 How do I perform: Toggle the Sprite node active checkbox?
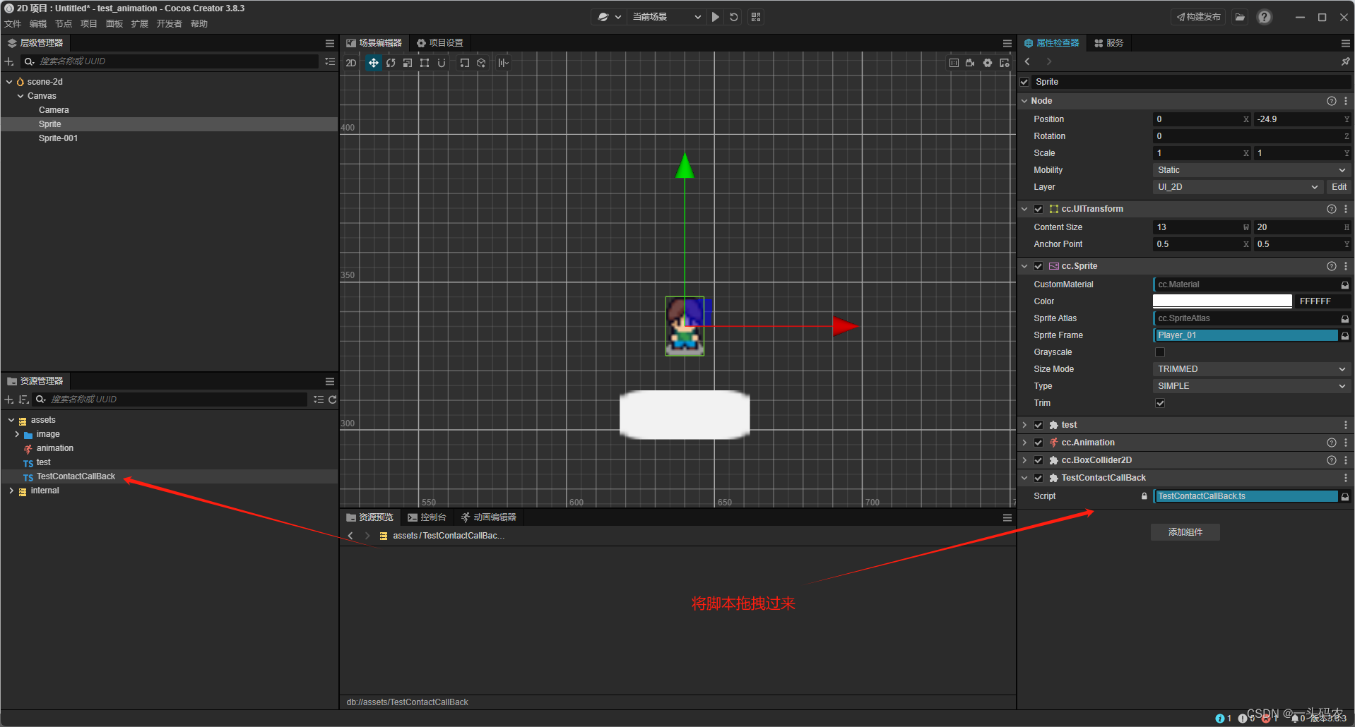click(x=1024, y=82)
